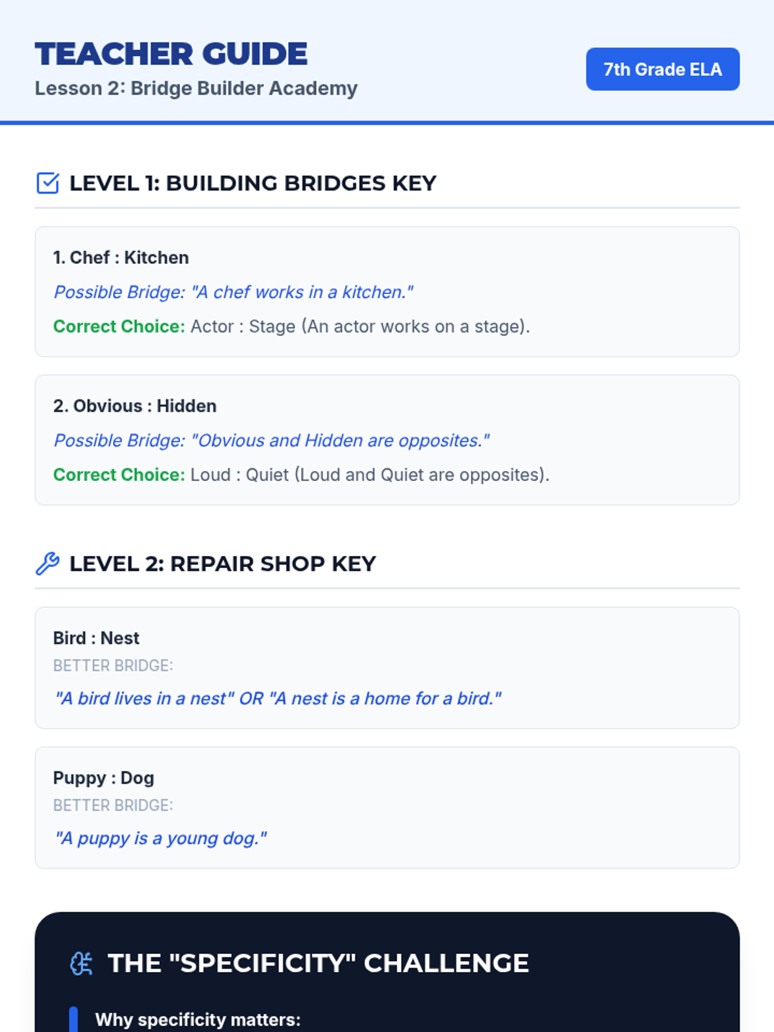
Task: Click the Puppy : Dog card title
Action: [103, 778]
